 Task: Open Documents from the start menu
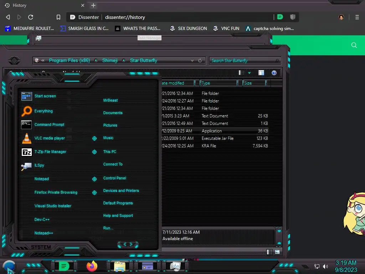point(113,113)
